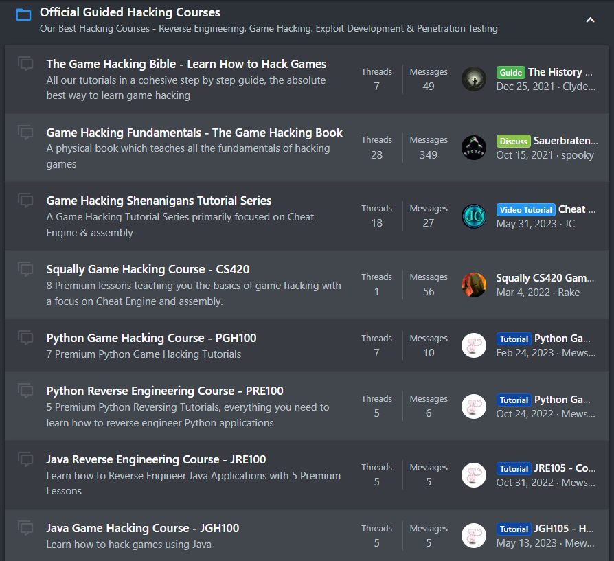Click username 'spooky' in Fundamentals row
Screen dimensions: 614x561
pyautogui.click(x=578, y=155)
